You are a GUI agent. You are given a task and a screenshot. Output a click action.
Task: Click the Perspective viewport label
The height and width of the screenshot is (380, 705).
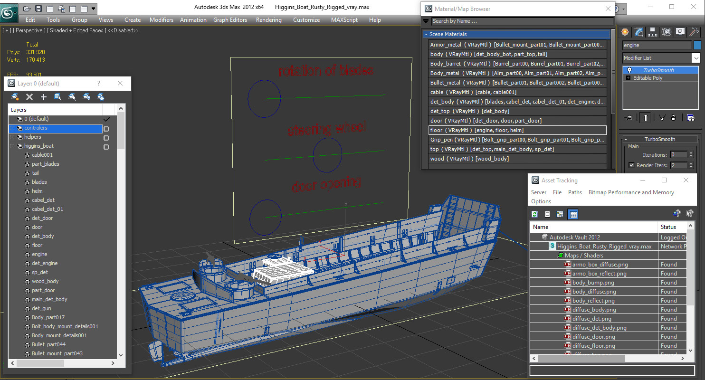[x=29, y=30]
